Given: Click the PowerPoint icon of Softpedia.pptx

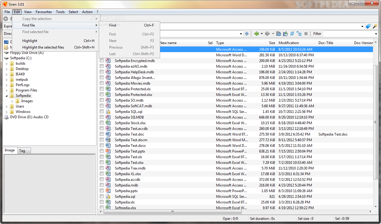Looking at the screenshot, I should point(108,191).
